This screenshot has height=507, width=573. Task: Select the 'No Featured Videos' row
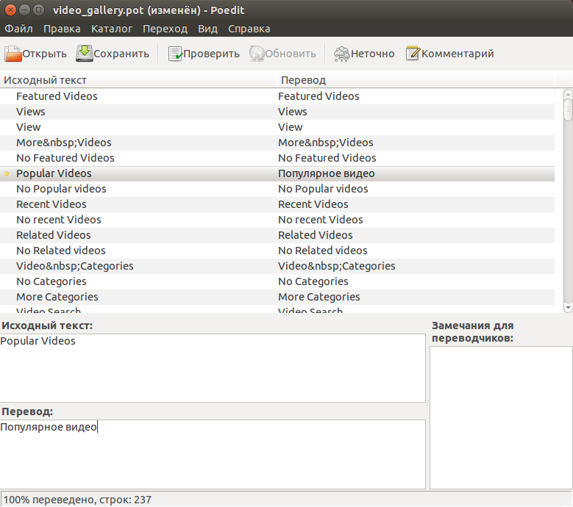point(65,158)
